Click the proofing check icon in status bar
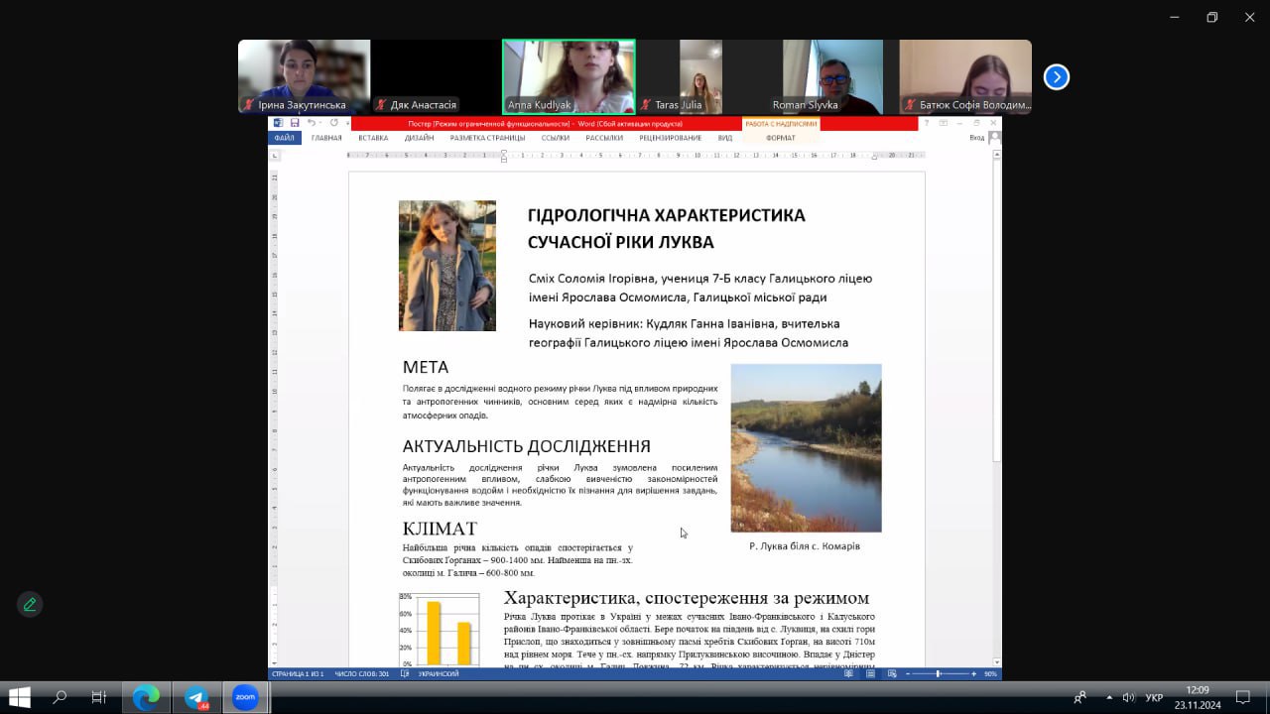 click(405, 674)
